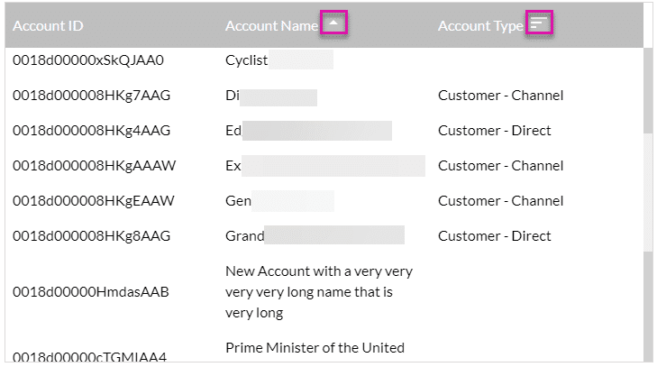Select the Account ID column header
Image resolution: width=657 pixels, height=367 pixels.
[48, 26]
